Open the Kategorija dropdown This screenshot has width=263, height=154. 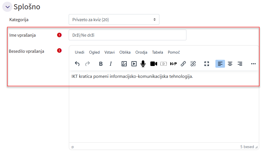click(x=114, y=20)
